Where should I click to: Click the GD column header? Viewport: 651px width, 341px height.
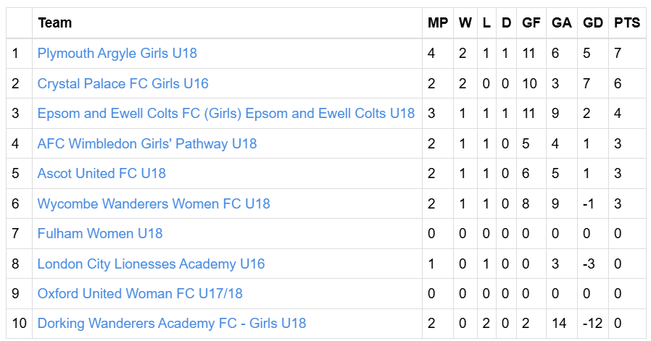(592, 23)
